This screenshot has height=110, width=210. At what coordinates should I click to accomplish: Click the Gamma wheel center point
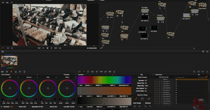point(29,89)
